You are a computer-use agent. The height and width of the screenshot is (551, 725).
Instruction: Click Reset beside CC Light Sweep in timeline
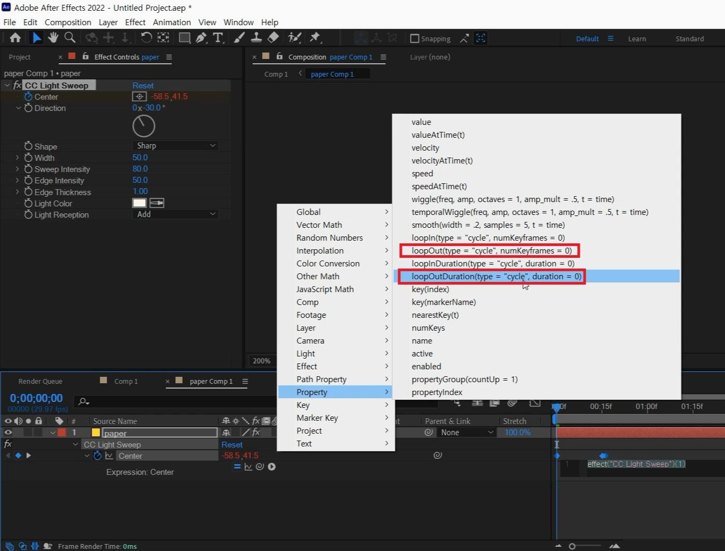(232, 444)
